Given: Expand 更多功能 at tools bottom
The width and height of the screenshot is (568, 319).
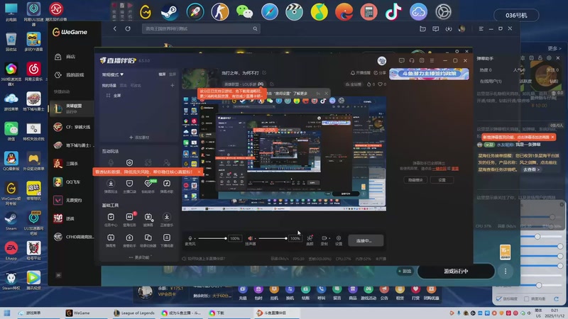Looking at the screenshot, I should point(141,257).
